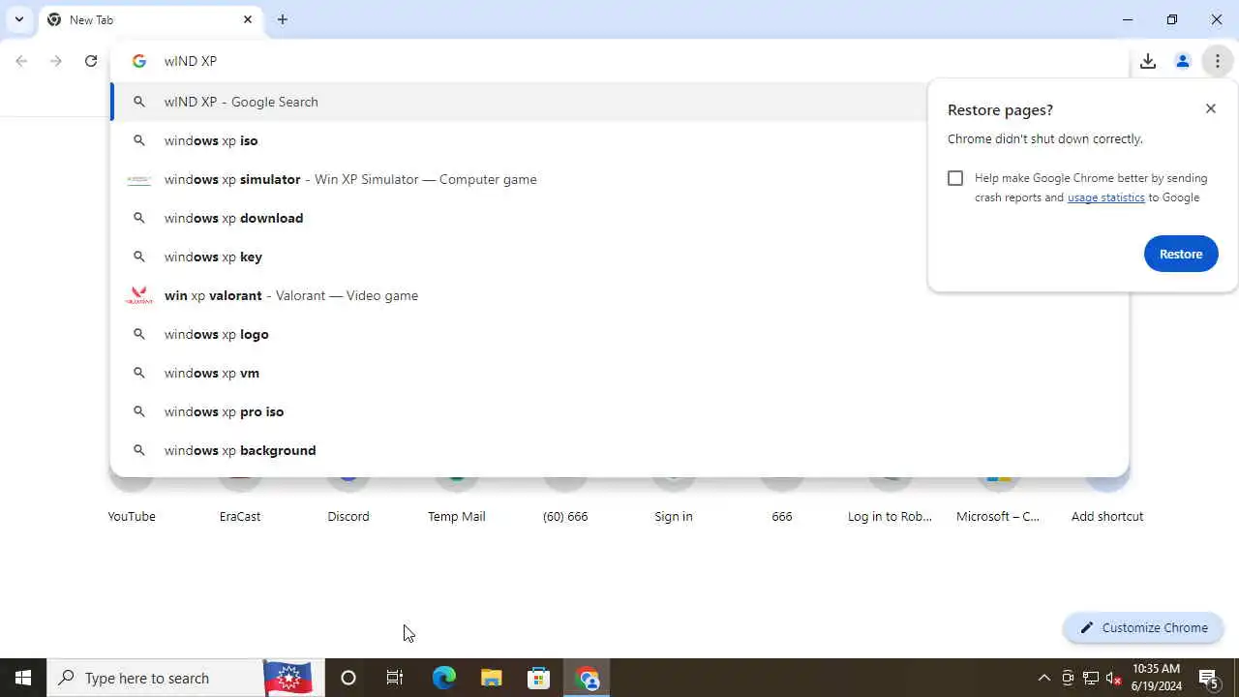Open the notification center icon
This screenshot has height=697, width=1239.
tap(1210, 678)
